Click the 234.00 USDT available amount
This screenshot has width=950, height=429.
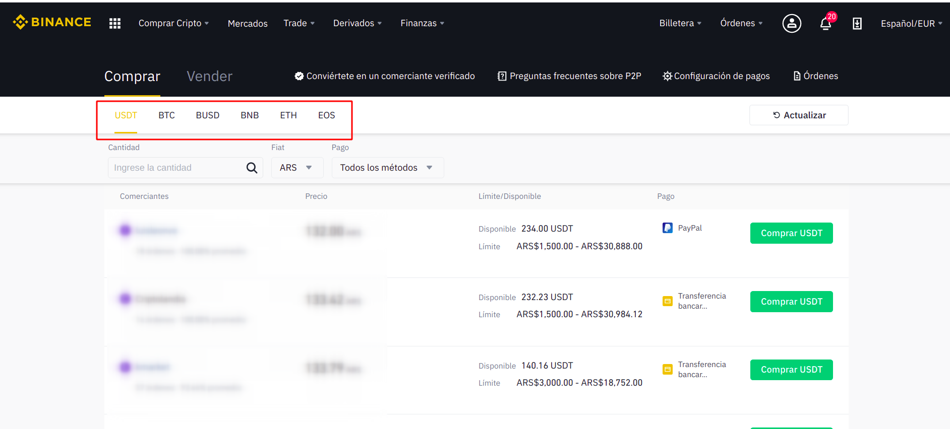pos(547,229)
